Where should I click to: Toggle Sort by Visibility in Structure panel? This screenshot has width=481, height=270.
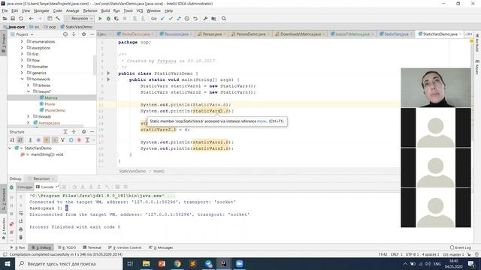12,140
